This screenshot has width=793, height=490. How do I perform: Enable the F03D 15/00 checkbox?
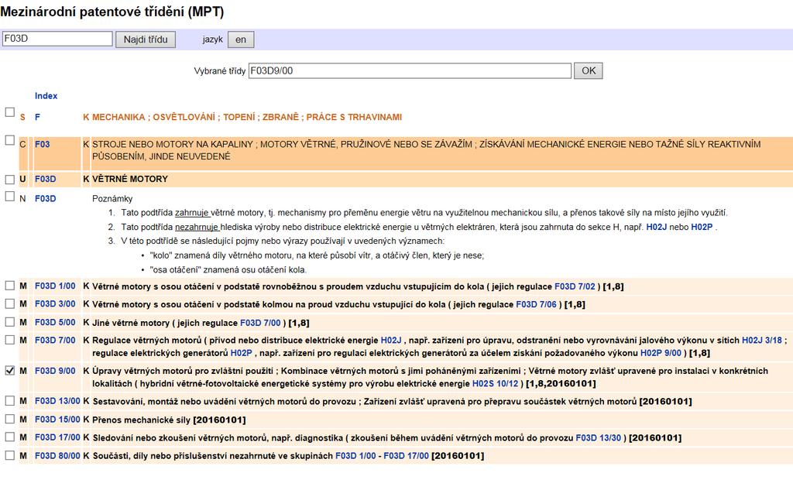9,420
